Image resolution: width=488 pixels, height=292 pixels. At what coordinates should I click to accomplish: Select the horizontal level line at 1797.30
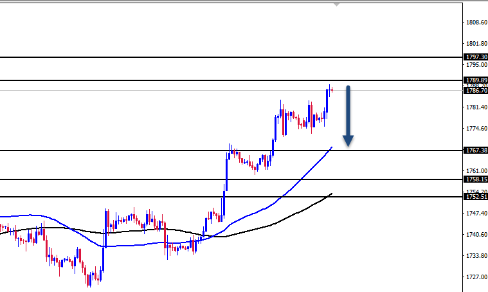point(231,57)
